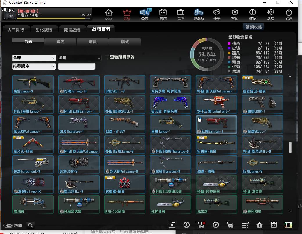Open the shopping cart icon with red dot
This screenshot has width=302, height=234.
click(x=201, y=225)
